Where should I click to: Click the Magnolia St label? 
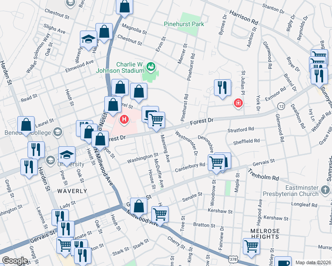coord(134,29)
